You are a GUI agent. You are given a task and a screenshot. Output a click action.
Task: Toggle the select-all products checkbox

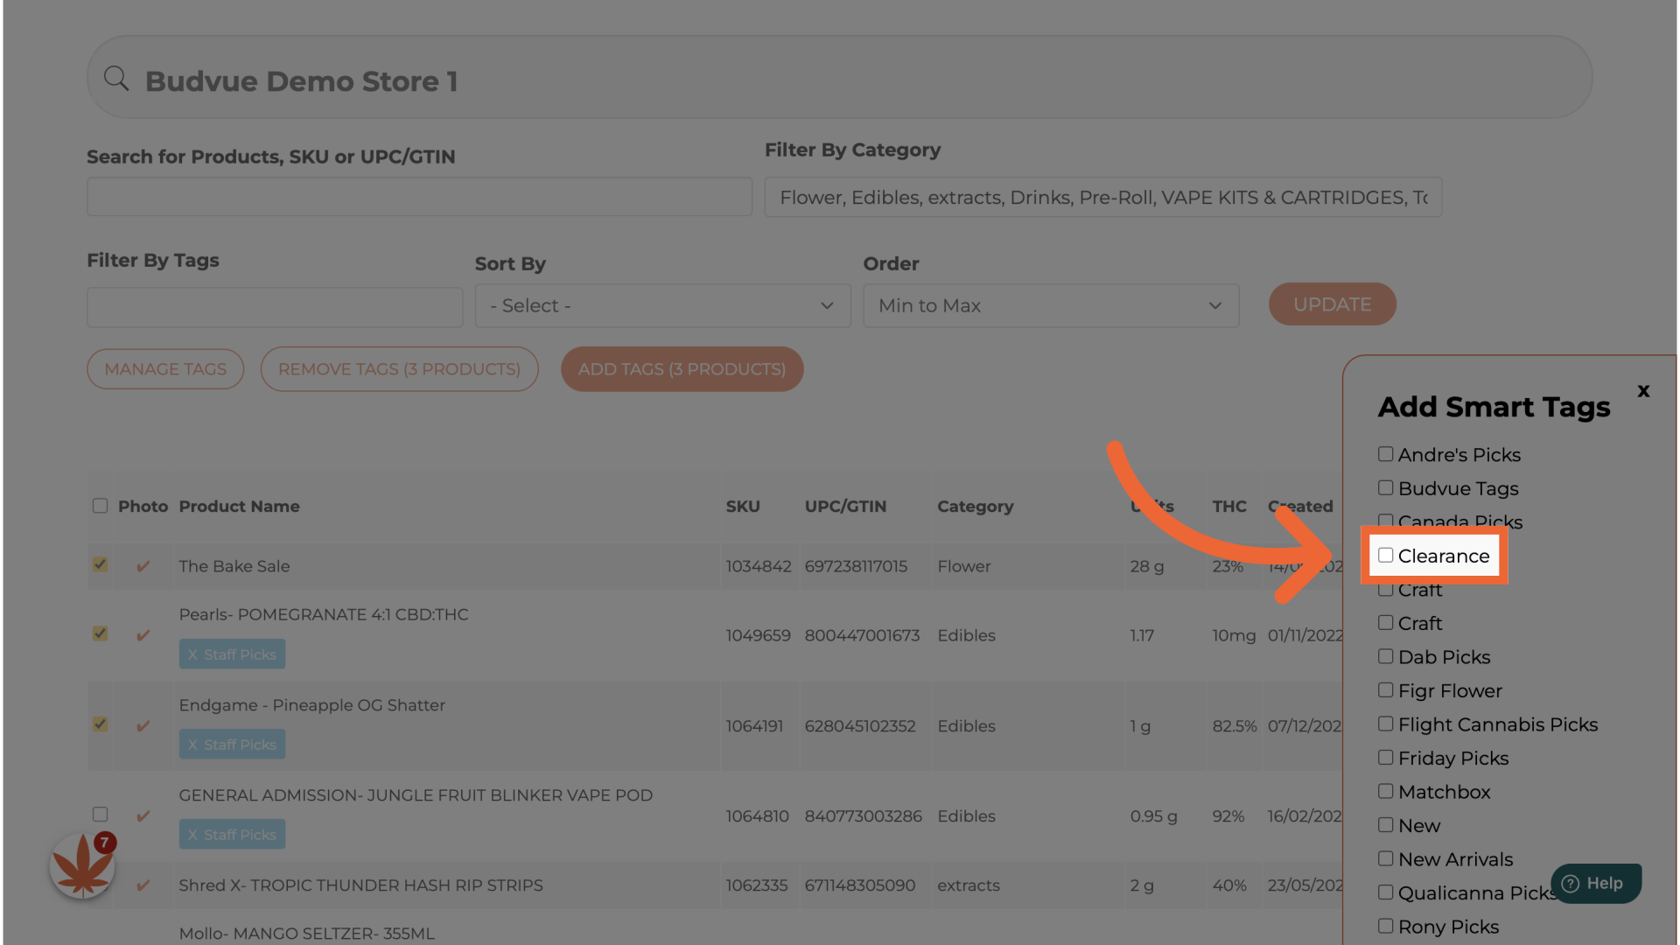100,506
